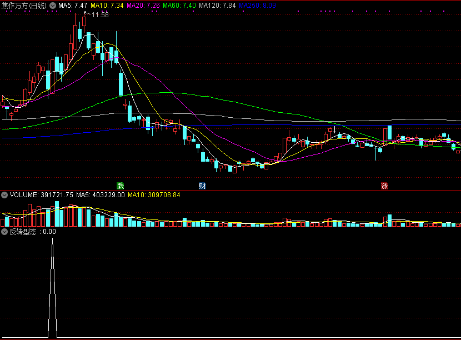Click the VOLUME: 391721.75 value
Screen dimensions: 461x340
42,195
